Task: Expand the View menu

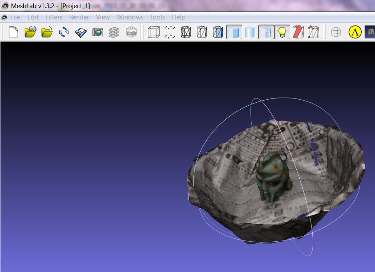Action: pos(103,17)
